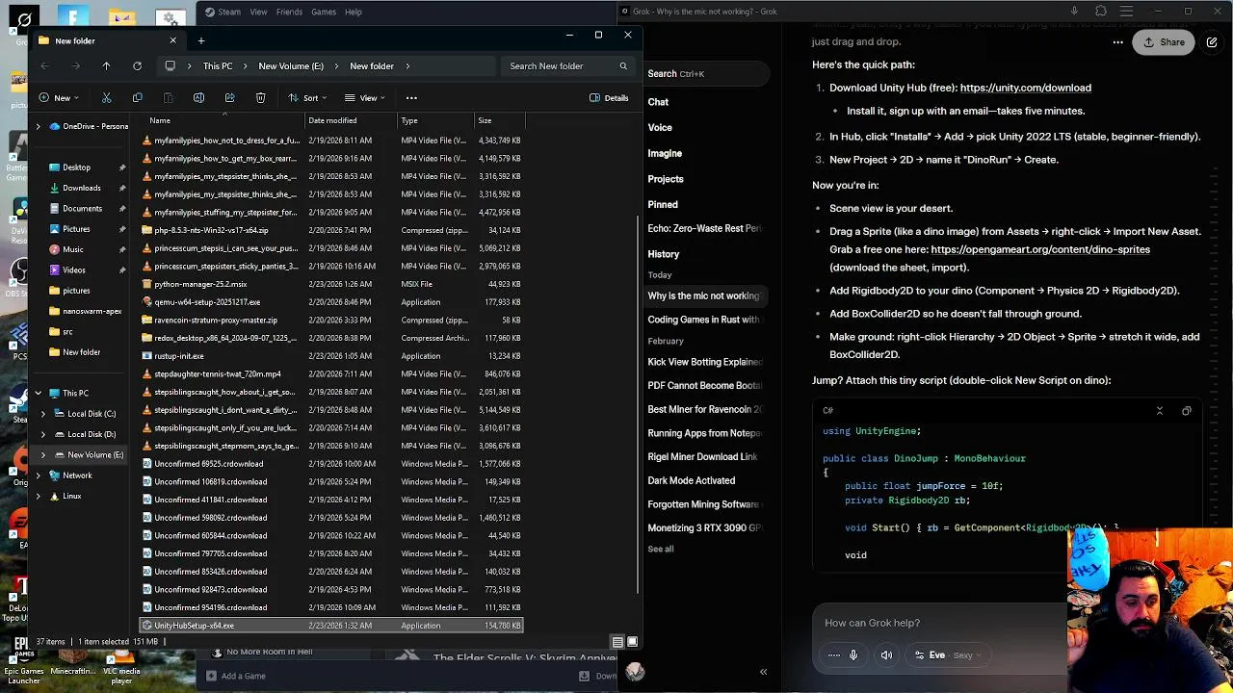Expand the Linux tree node

pyautogui.click(x=39, y=496)
